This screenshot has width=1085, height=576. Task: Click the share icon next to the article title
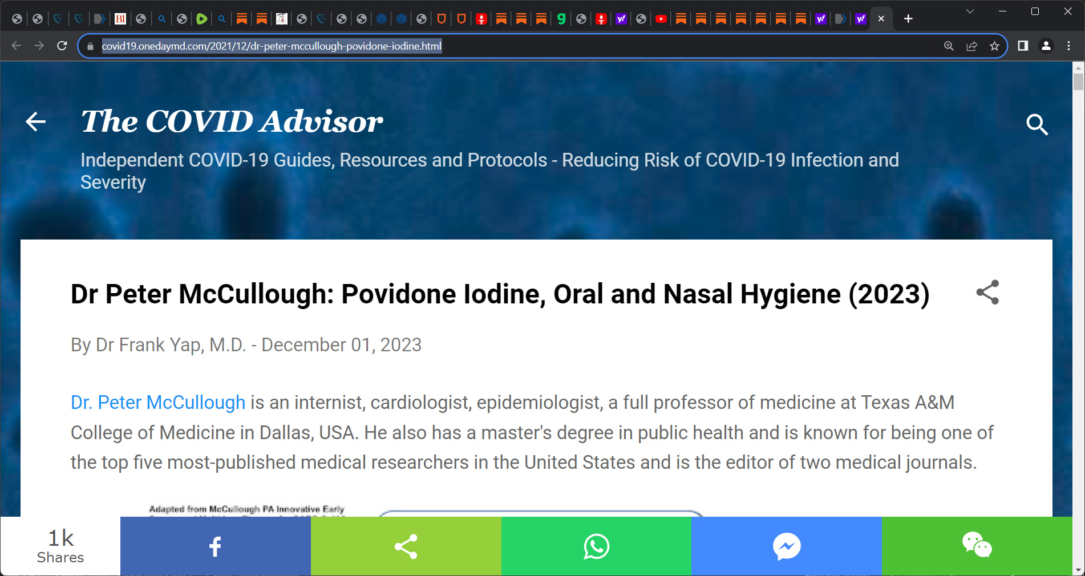tap(987, 293)
